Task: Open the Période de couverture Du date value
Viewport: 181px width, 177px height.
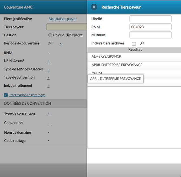Action: 61,43
